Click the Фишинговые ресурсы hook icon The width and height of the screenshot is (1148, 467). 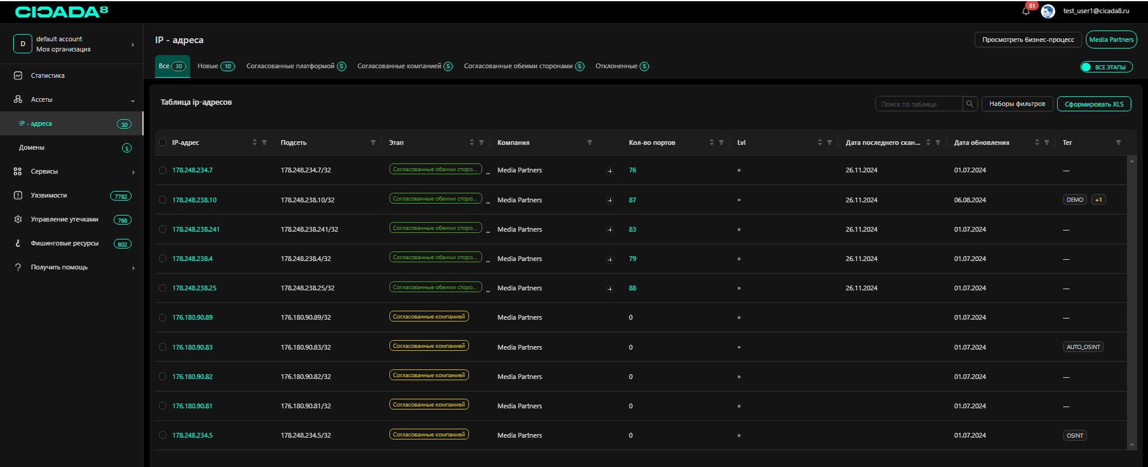18,243
